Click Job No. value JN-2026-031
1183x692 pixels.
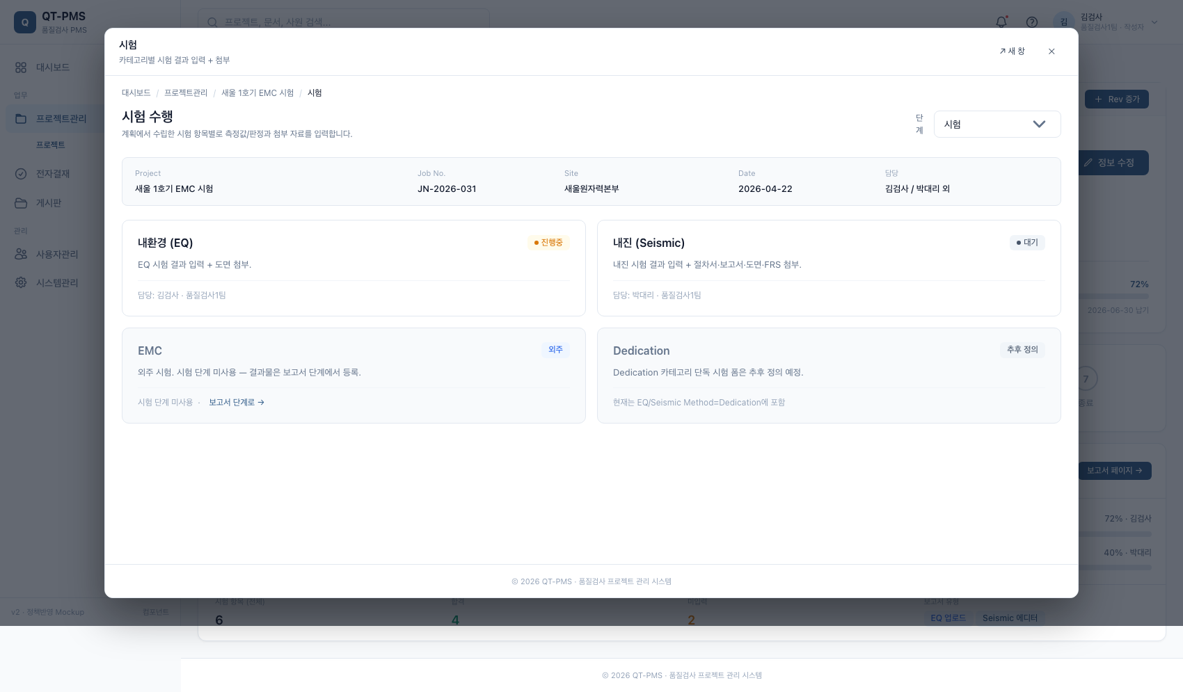[447, 189]
